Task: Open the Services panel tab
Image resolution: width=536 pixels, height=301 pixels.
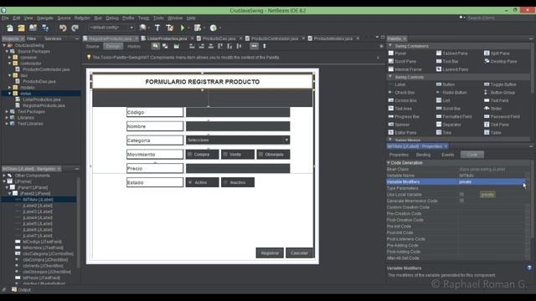Action: tap(53, 38)
